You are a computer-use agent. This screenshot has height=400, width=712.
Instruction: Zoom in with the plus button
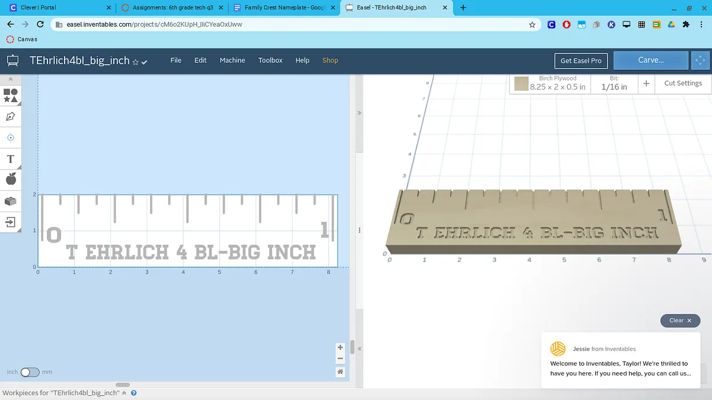tap(340, 348)
